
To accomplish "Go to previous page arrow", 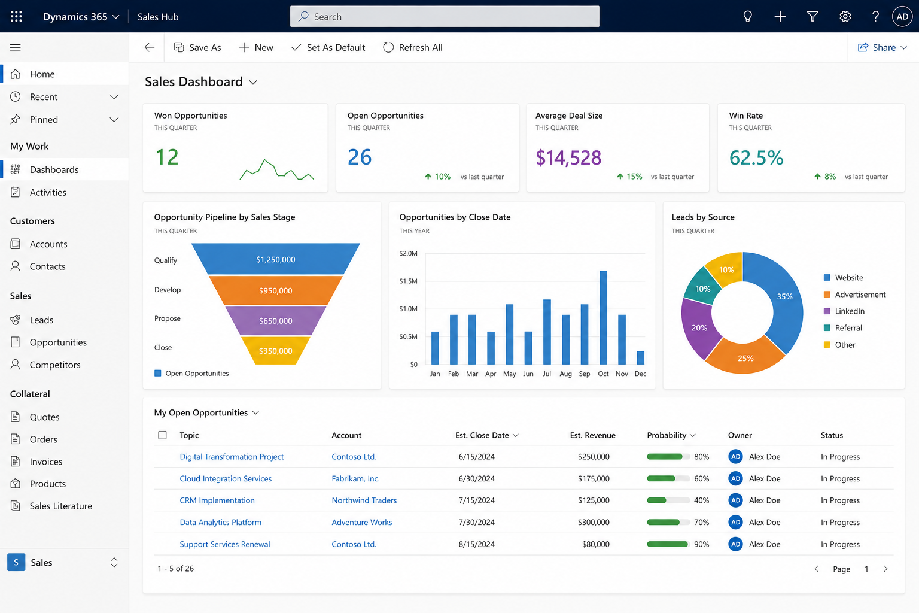I will pos(816,569).
